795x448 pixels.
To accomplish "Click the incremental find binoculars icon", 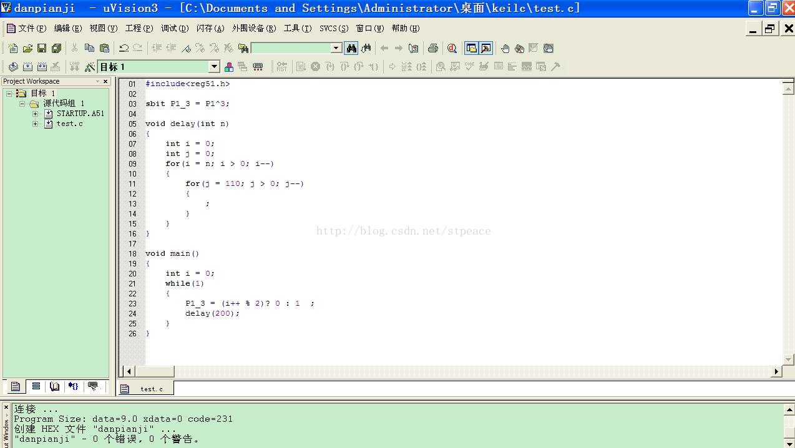I will point(366,48).
